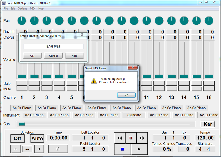Click the blue stop button
The width and height of the screenshot is (221, 157).
tap(122, 149)
